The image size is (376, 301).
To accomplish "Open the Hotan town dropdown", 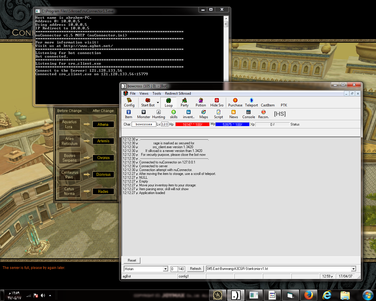I will (165, 269).
